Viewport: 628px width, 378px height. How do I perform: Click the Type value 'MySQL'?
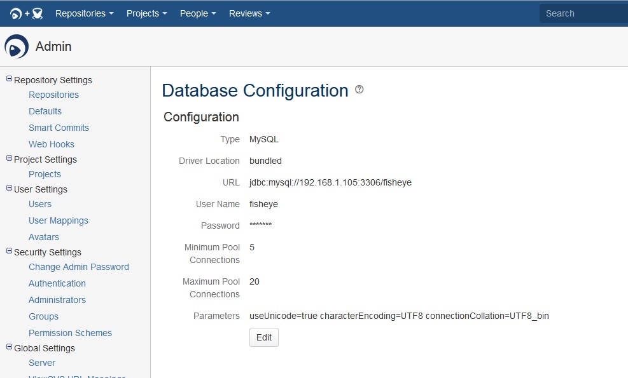point(264,139)
